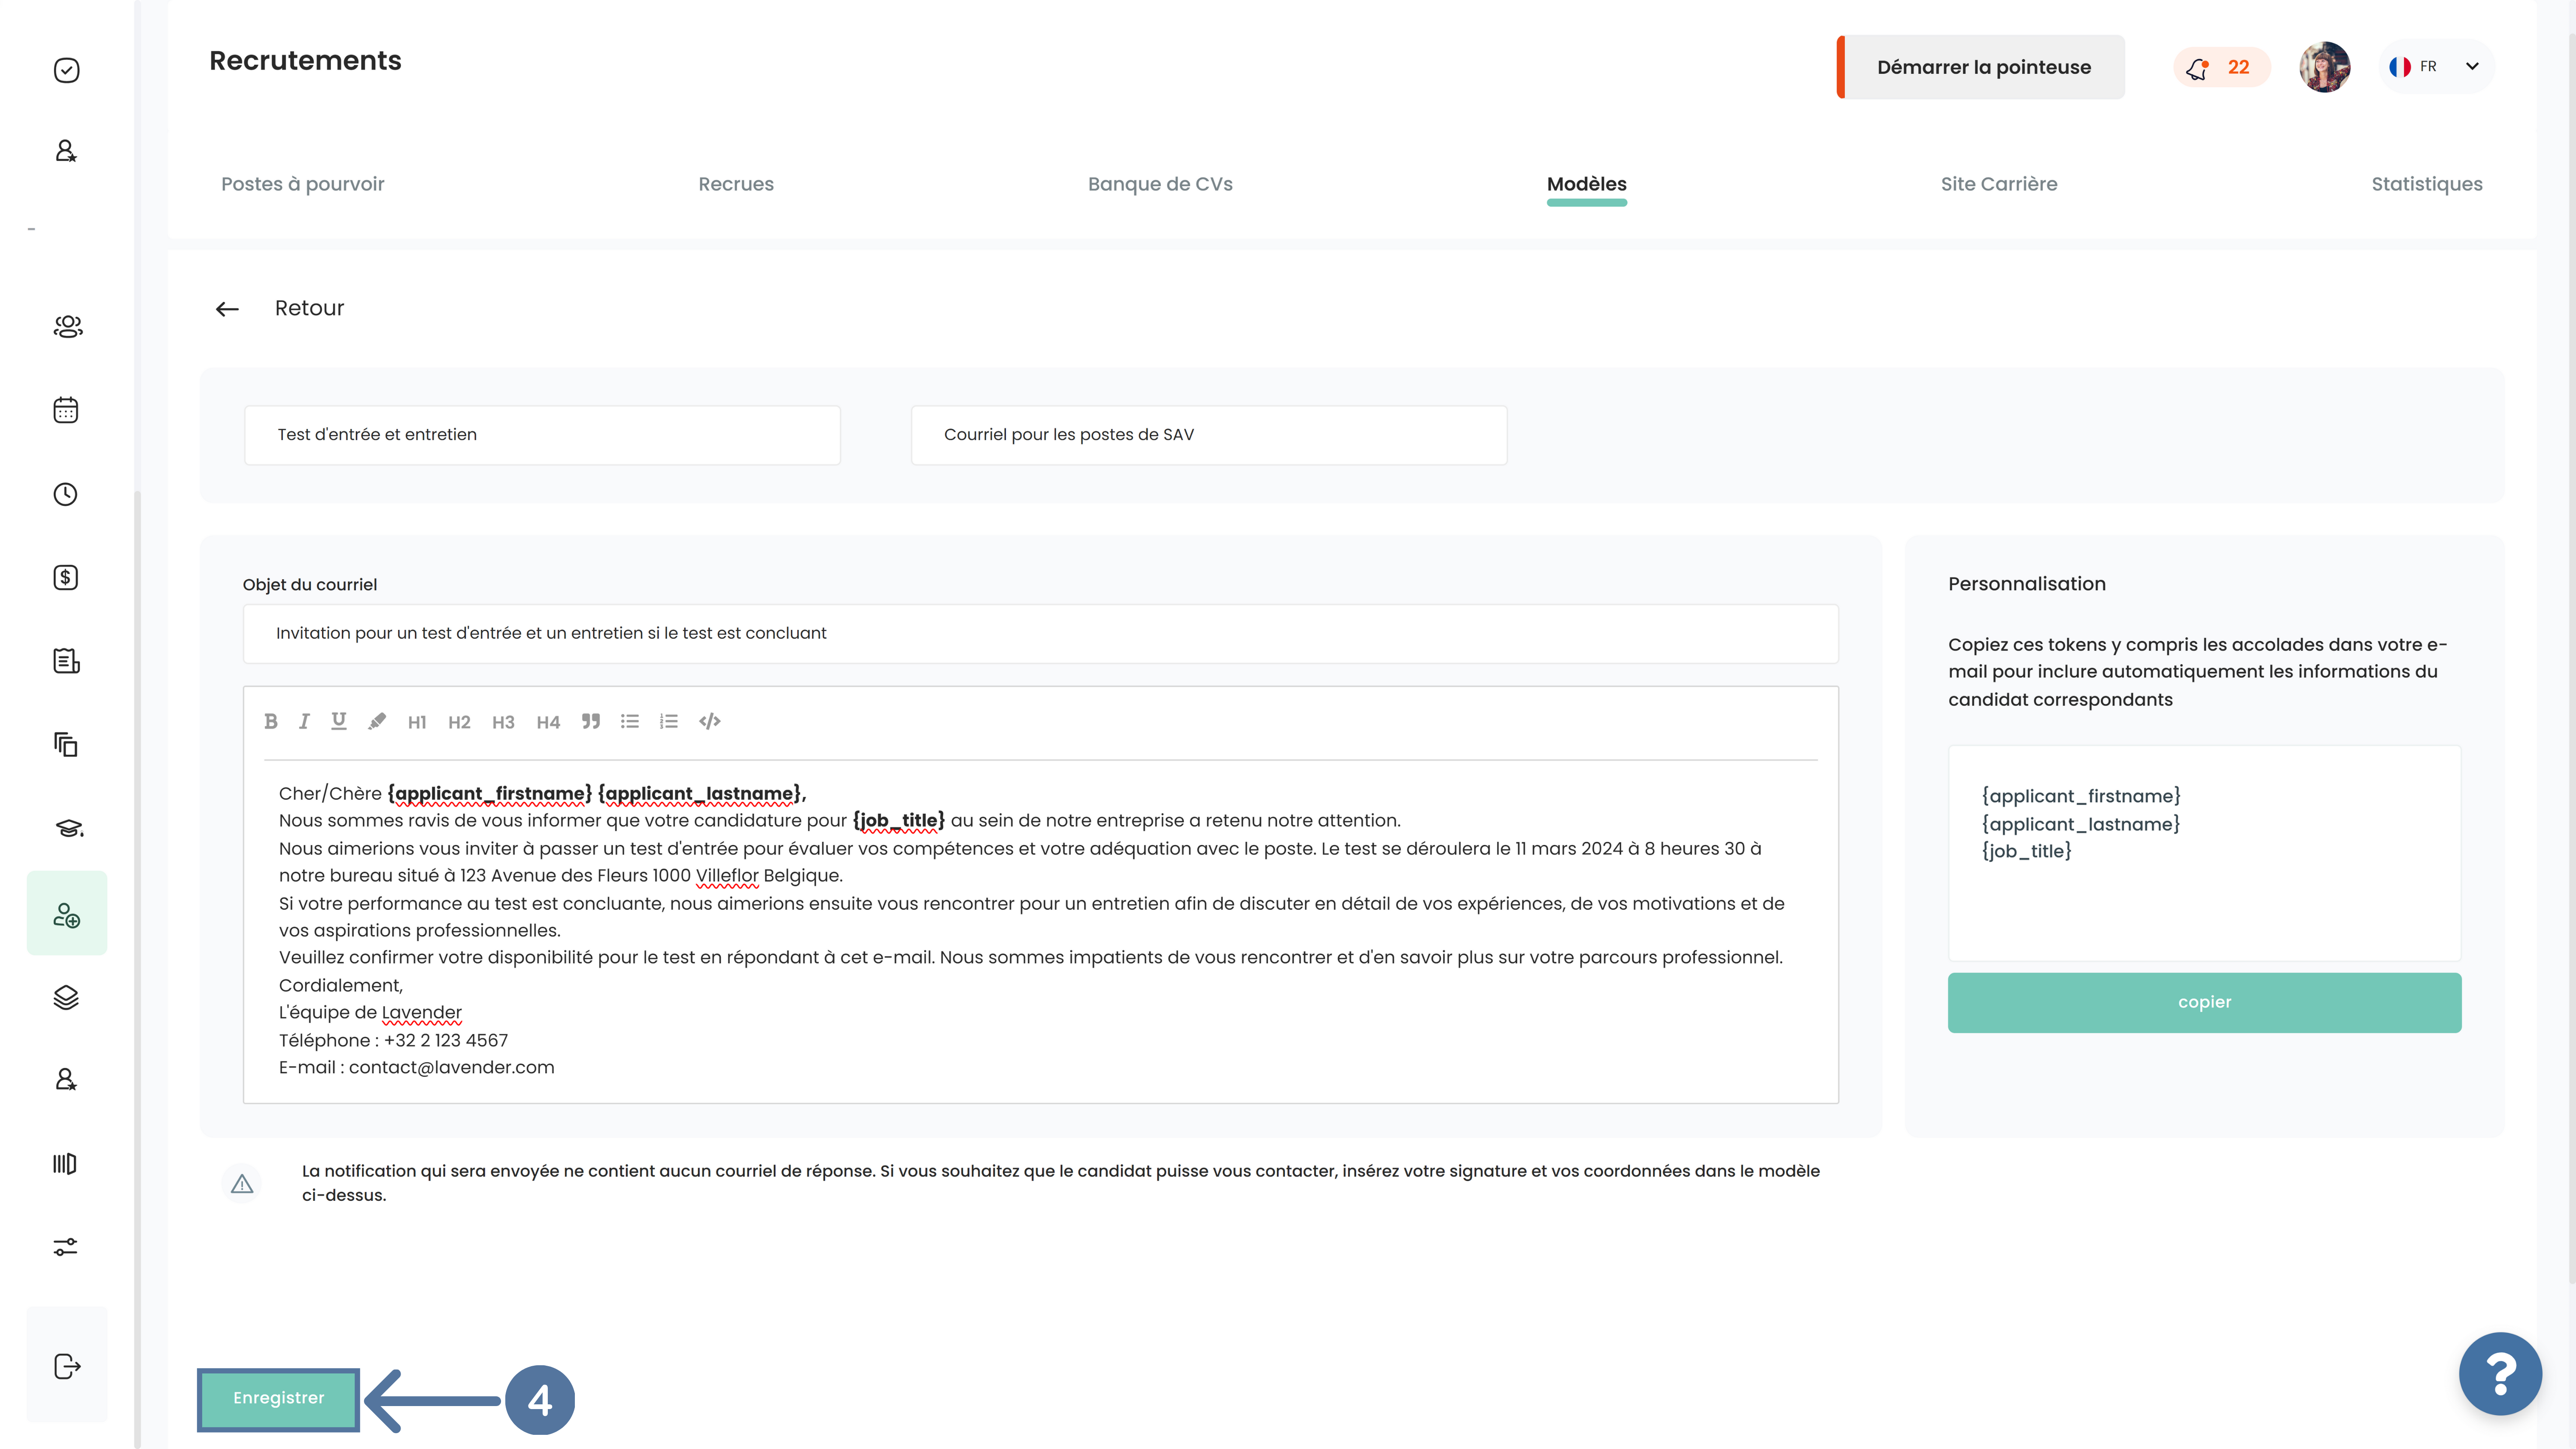
Task: Toggle underline formatting in the editor
Action: 339,721
